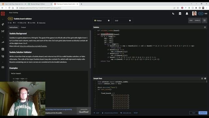The width and height of the screenshot is (209, 118).
Task: Click the ATTEMPT button
Action: [203, 113]
